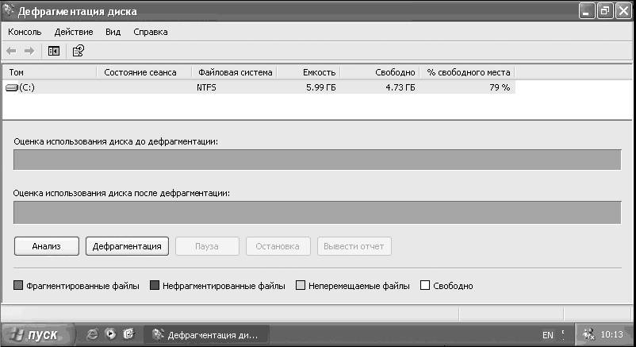636x347 pixels.
Task: Select Дефрагментация ди... taskbar button
Action: point(206,335)
